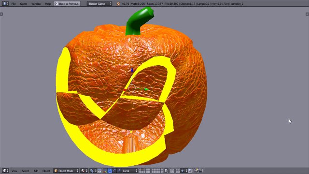
Task: Toggle the 3D manipulator widget display
Action: 105,171
